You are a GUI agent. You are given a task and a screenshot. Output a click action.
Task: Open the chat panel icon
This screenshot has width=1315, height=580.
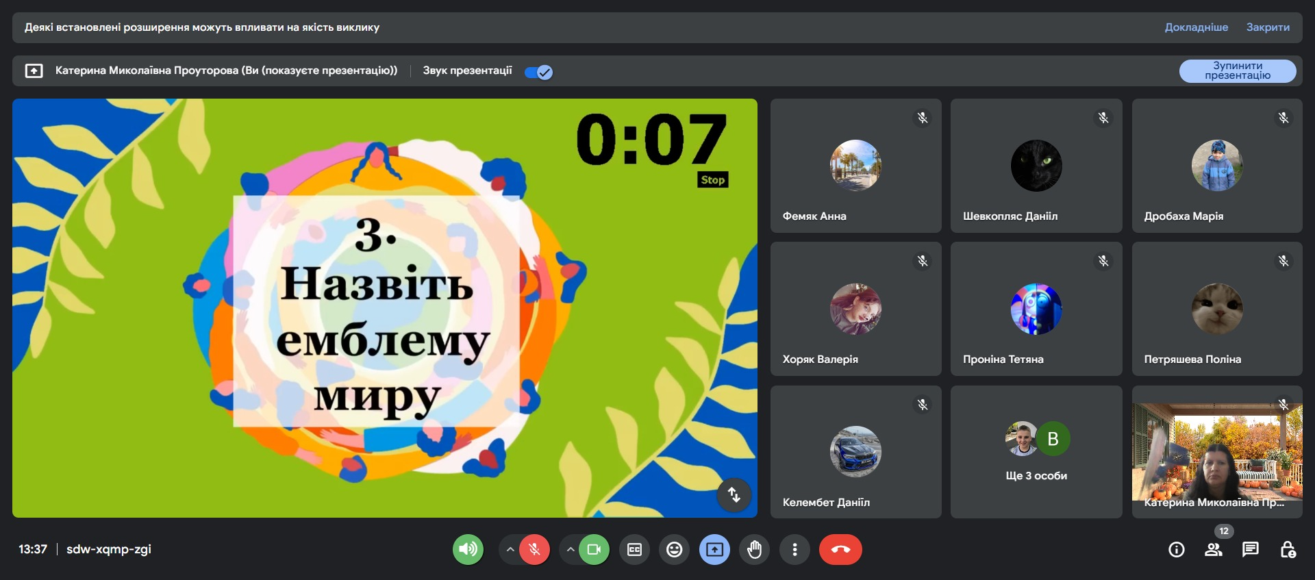tap(1251, 549)
